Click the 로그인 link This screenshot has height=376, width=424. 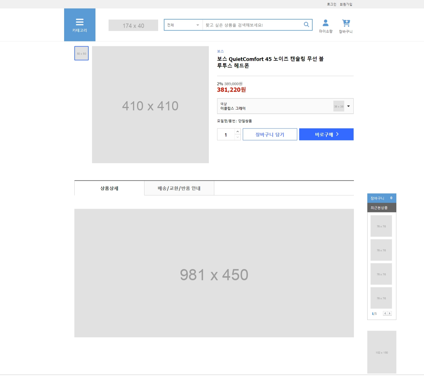coord(331,4)
